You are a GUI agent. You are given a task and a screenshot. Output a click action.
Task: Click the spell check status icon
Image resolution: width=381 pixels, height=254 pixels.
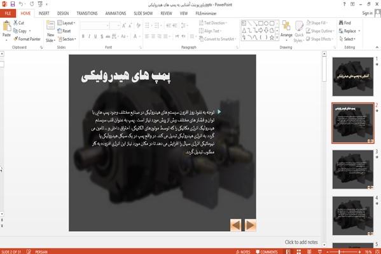[x=29, y=251]
